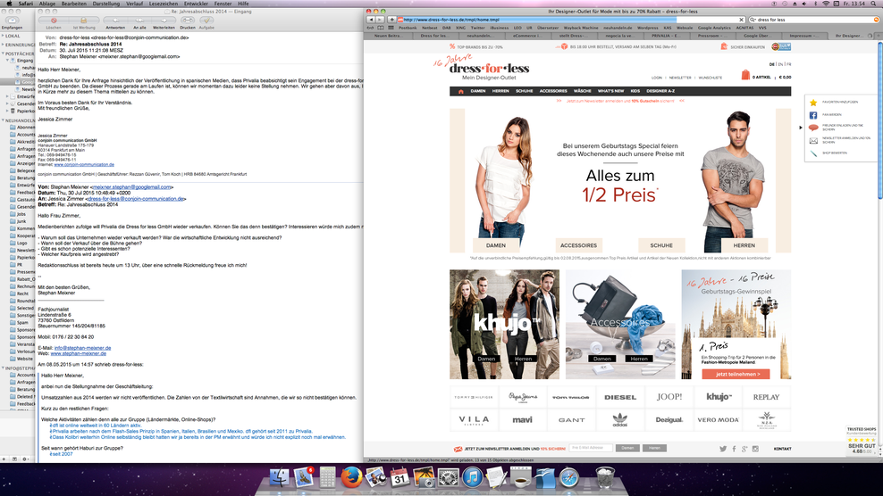This screenshot has width=883, height=496.
Task: Collapse the Eingang mailbox tree
Action: (7, 60)
